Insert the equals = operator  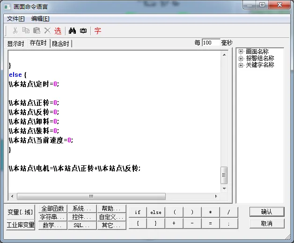[x=211, y=223]
